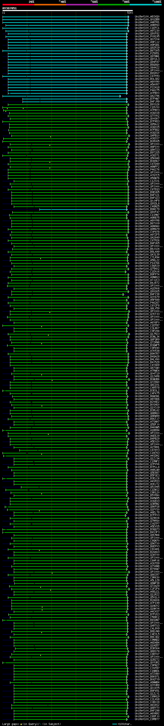Screen dimensions: 164x726
Task: Select the UniRef100_Q0YUR2 label
Action: coord(147,663)
